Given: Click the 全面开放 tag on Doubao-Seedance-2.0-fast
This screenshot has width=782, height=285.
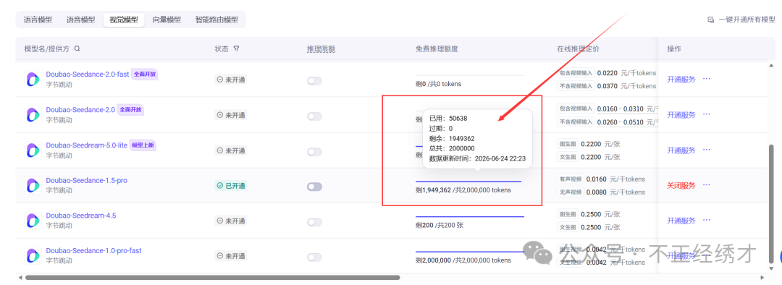Looking at the screenshot, I should pyautogui.click(x=145, y=75).
